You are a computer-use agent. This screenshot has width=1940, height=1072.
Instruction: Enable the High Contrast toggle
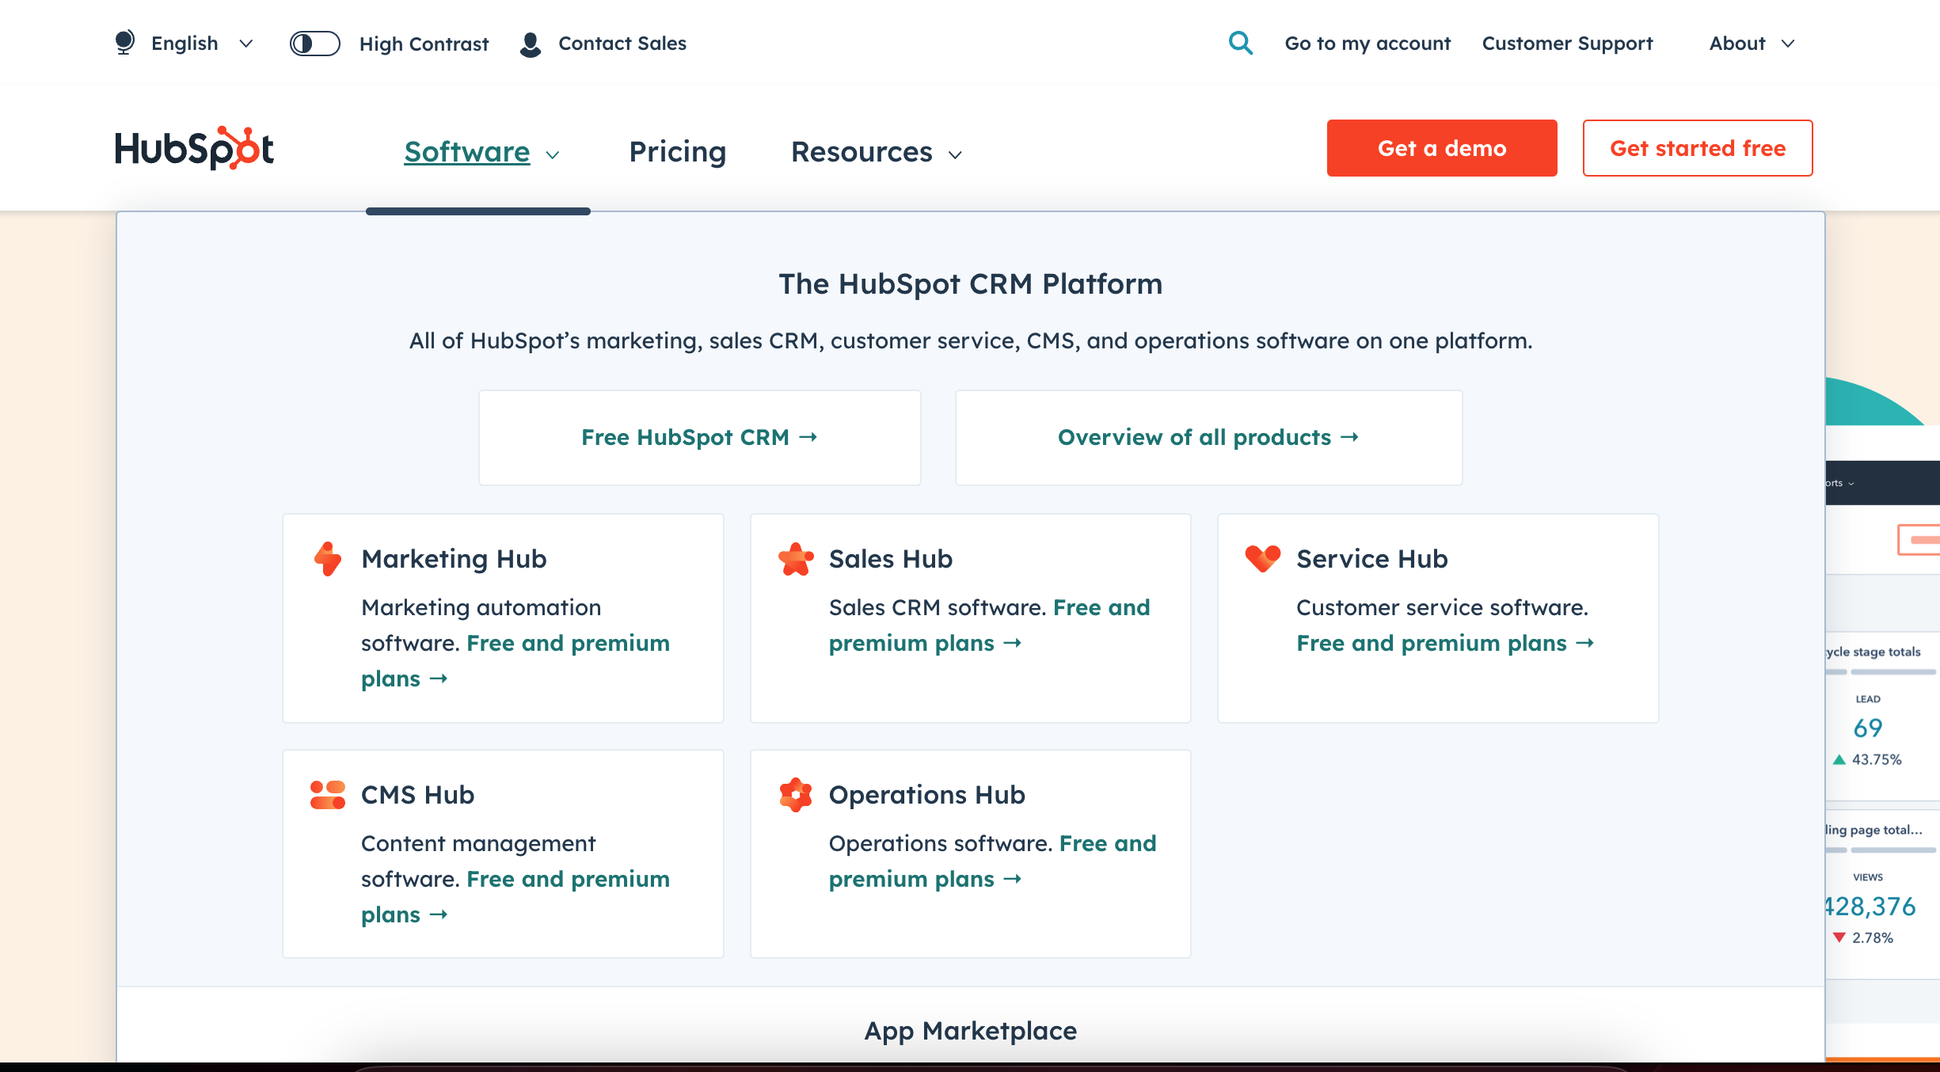[314, 44]
